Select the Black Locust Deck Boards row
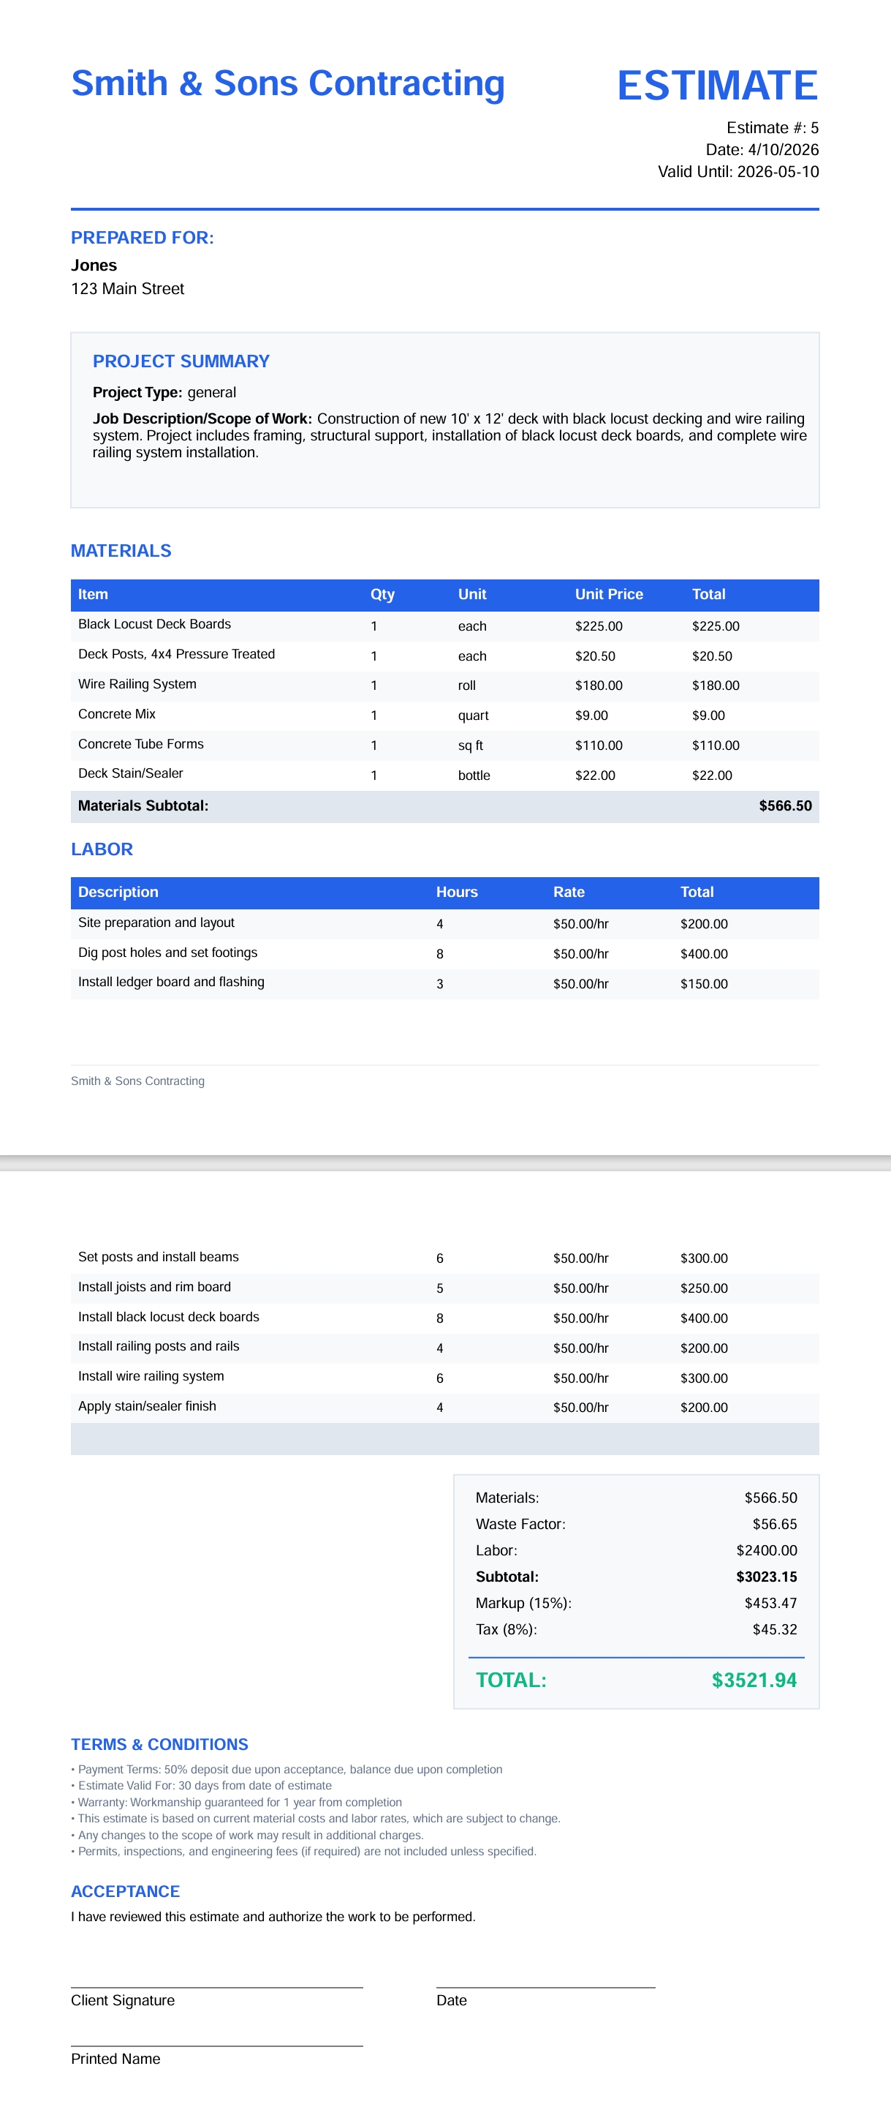 pyautogui.click(x=445, y=626)
